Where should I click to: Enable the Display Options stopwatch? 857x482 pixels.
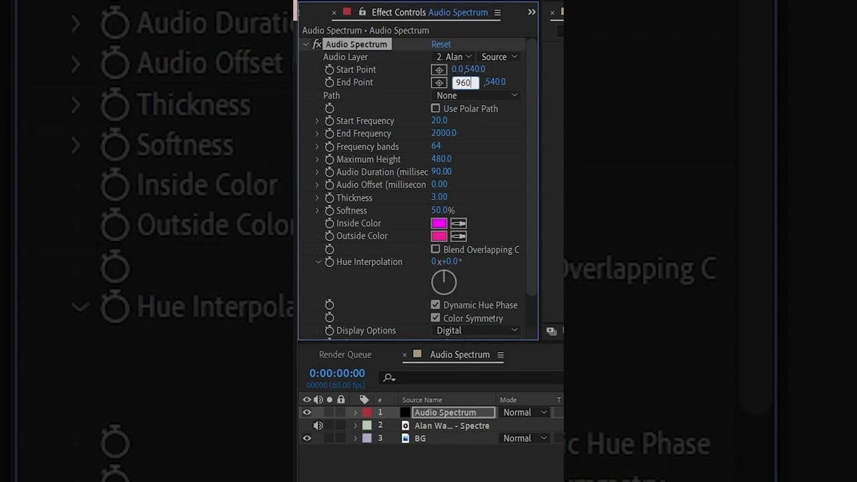click(329, 331)
